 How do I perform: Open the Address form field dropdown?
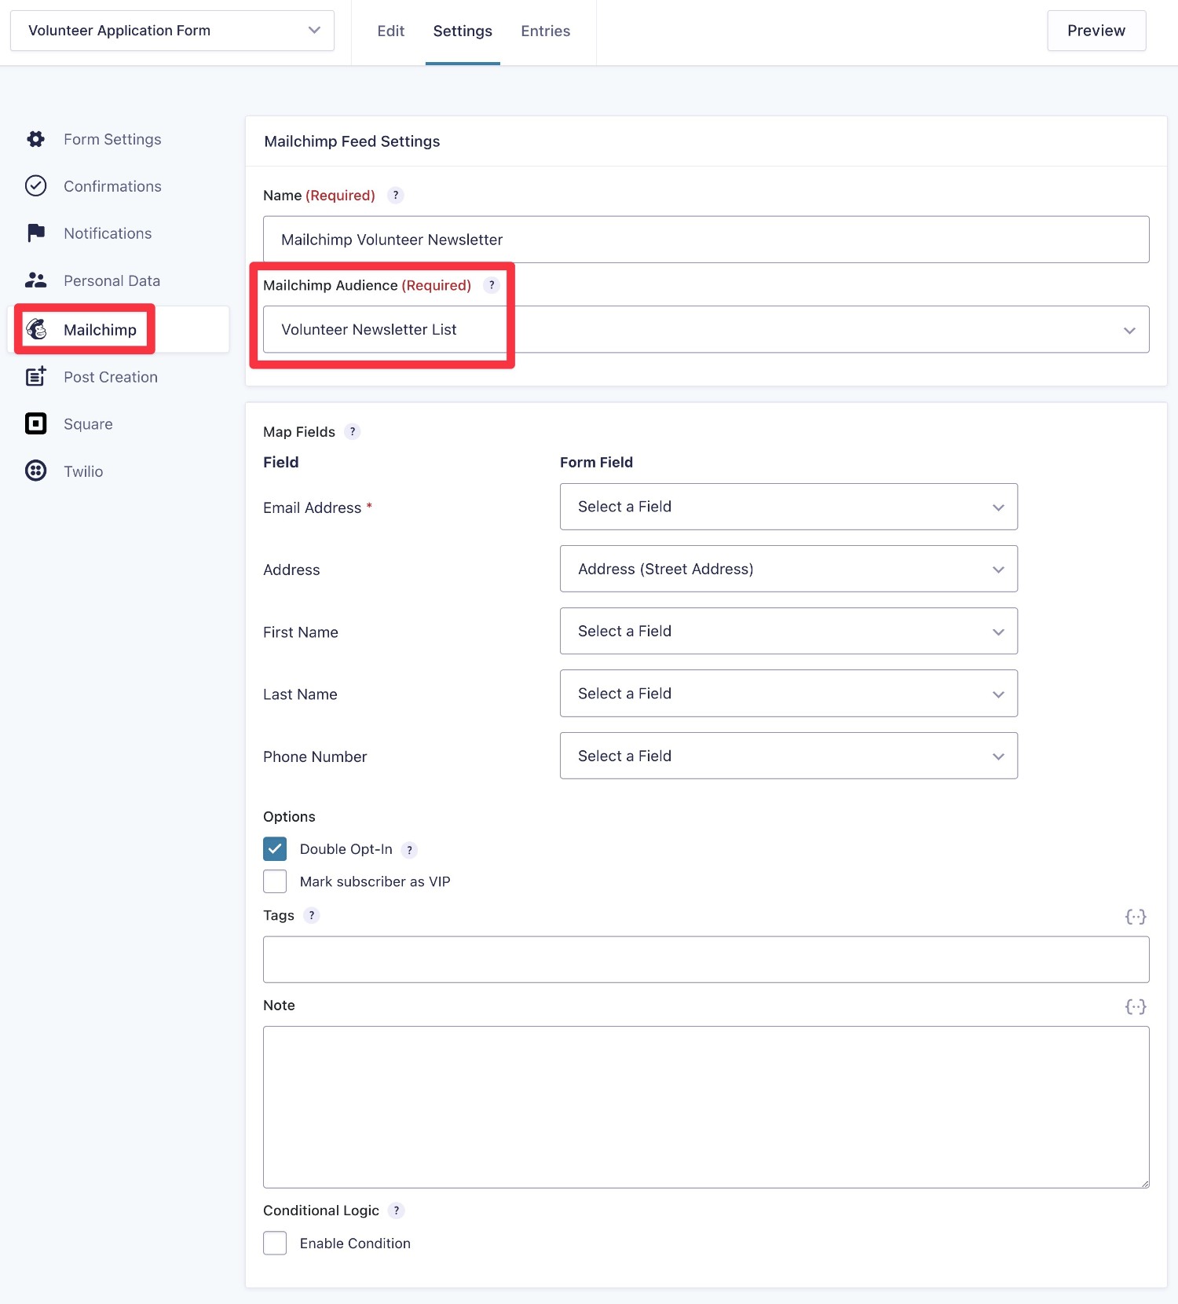[788, 569]
